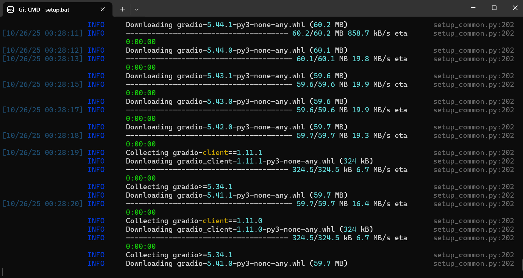Screen dimensions: 523x278
Task: Click the text 'Downloading gradio-5.44.0-py3-none-any.whl'
Action: pyautogui.click(x=215, y=50)
